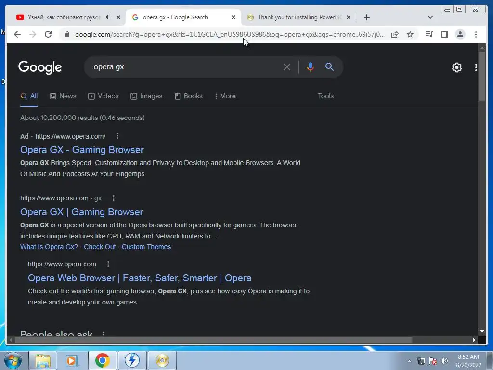The width and height of the screenshot is (493, 370).
Task: Click the scroll right arrow
Action: (474, 340)
